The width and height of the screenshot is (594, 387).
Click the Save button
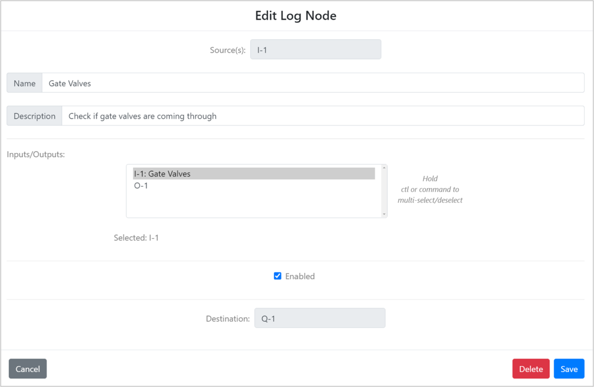coord(569,368)
